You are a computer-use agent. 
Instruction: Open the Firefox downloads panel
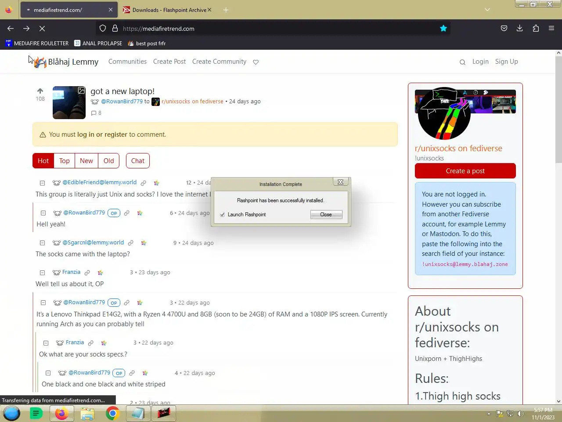coord(520,29)
